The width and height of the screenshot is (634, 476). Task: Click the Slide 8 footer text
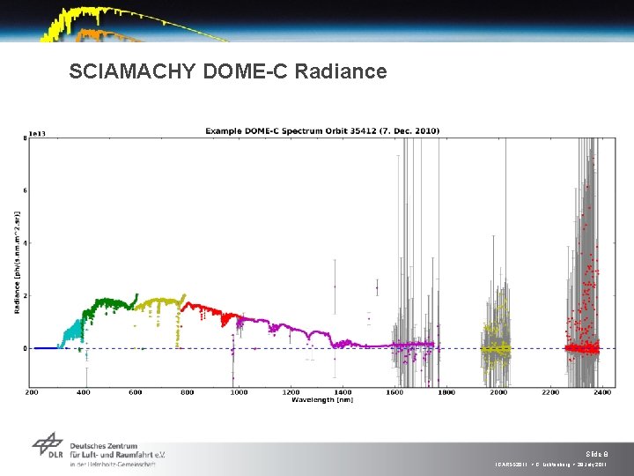point(596,454)
